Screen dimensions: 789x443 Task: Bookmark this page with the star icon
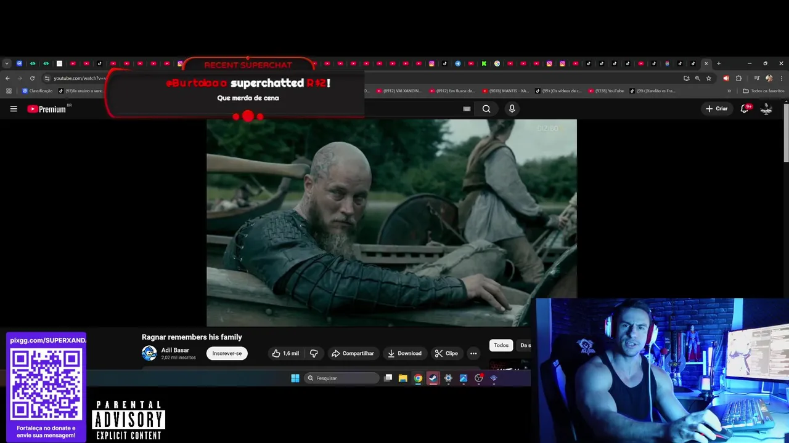click(709, 78)
